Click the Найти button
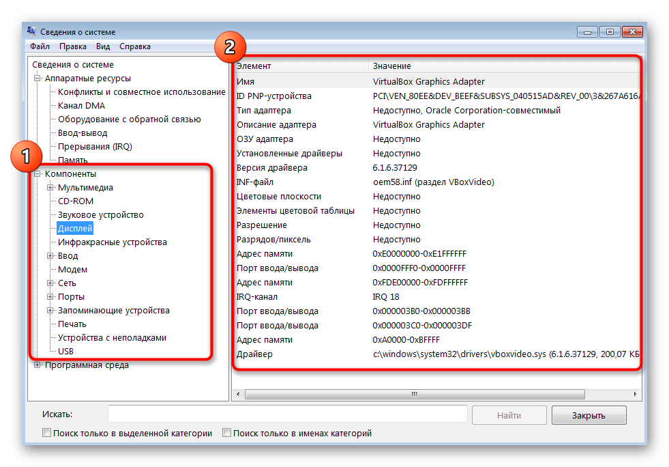669x467 pixels. 509,415
